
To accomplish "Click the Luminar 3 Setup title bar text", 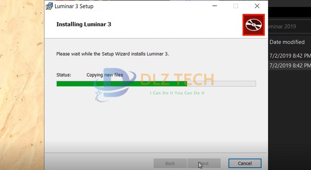I will pyautogui.click(x=74, y=6).
